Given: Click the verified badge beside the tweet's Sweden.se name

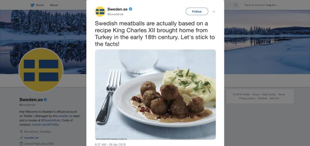Looking at the screenshot, I should [130, 9].
